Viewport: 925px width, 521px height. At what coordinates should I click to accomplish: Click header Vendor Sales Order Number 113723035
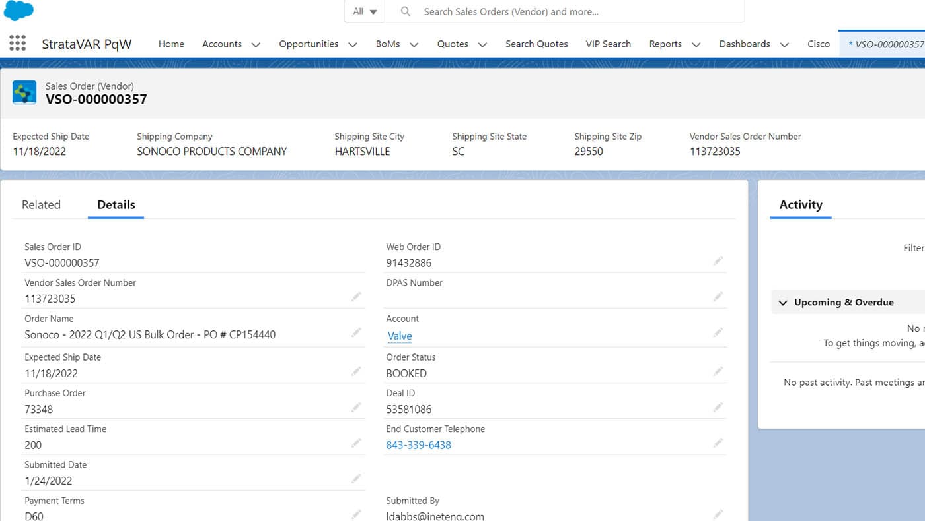coord(715,151)
